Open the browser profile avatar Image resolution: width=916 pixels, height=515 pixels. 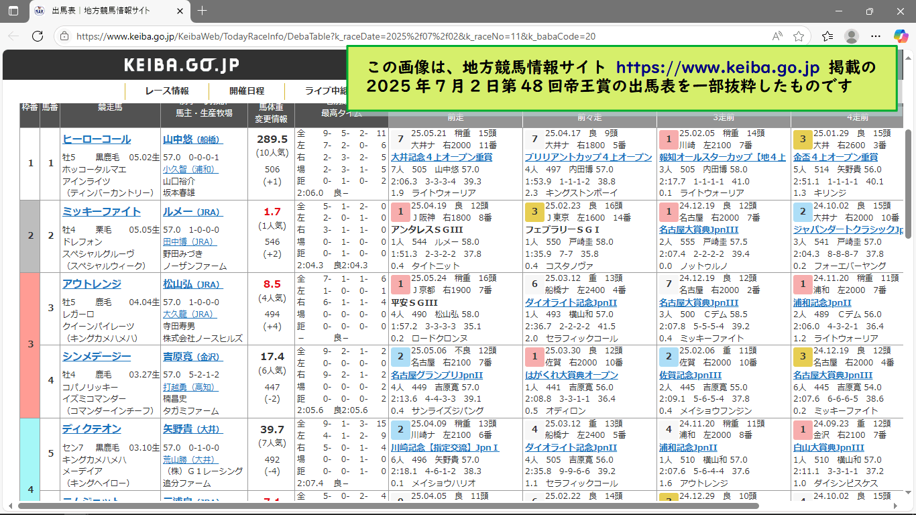(852, 36)
